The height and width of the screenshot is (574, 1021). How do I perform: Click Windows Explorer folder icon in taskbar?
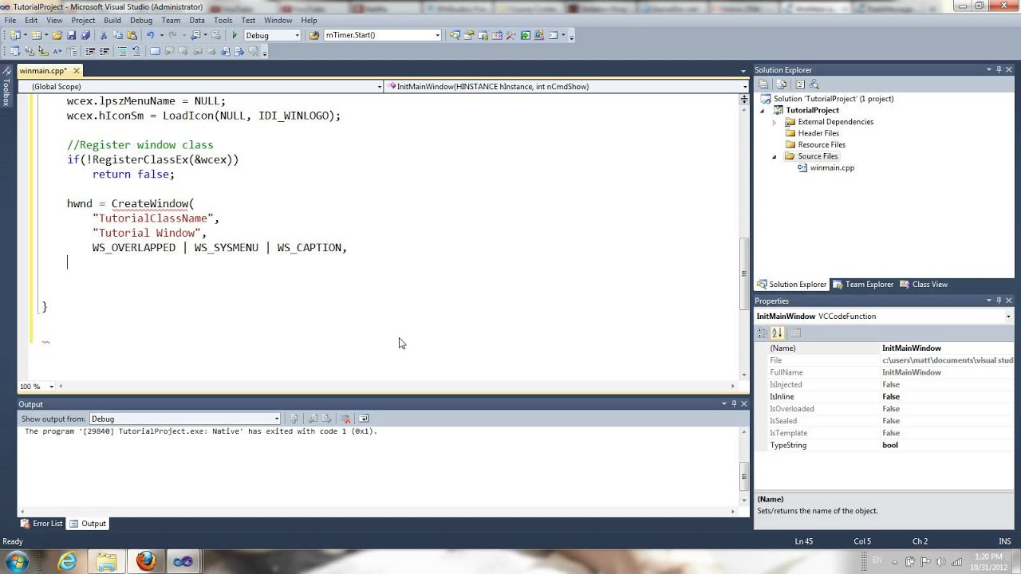(x=107, y=561)
